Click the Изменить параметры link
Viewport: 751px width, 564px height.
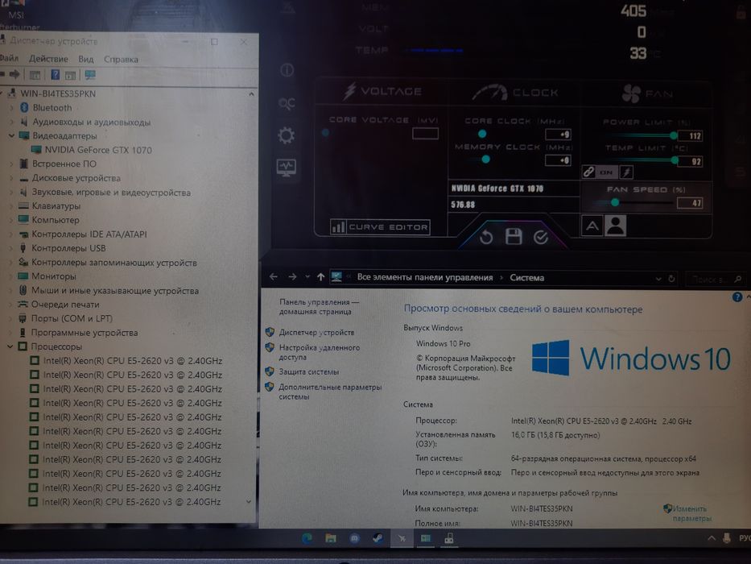pyautogui.click(x=691, y=513)
